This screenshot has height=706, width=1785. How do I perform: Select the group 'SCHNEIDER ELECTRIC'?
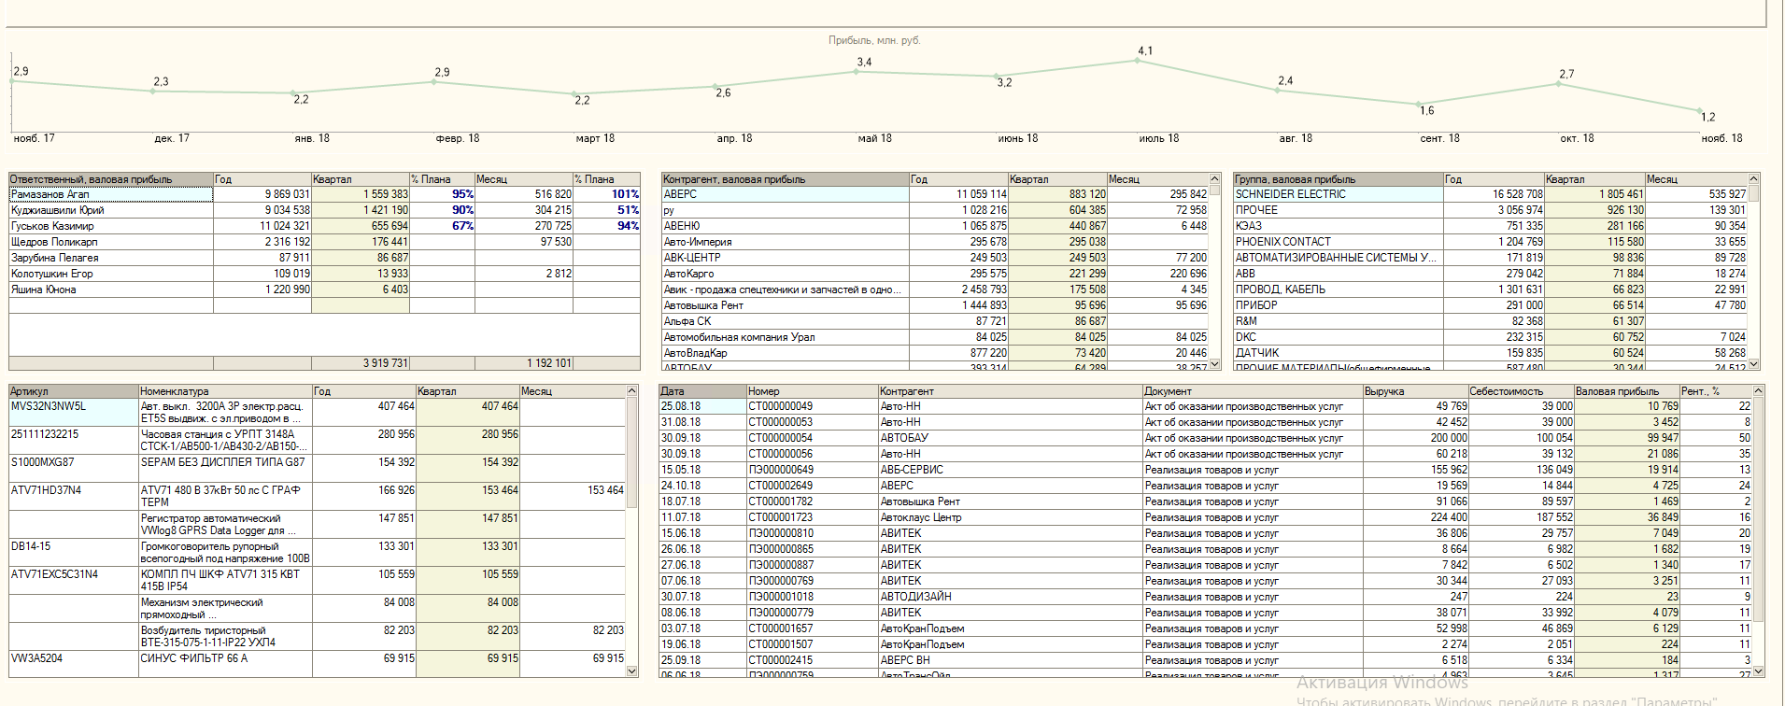1339,194
